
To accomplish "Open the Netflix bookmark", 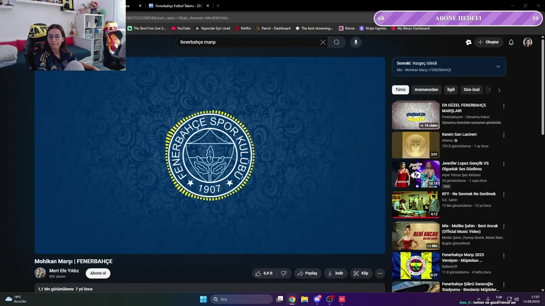I will point(243,28).
